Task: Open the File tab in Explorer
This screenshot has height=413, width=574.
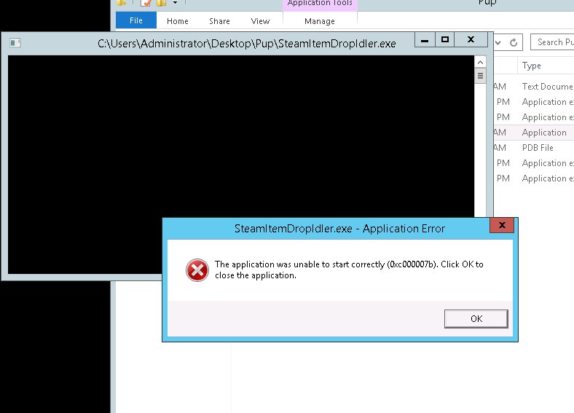Action: [135, 20]
